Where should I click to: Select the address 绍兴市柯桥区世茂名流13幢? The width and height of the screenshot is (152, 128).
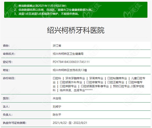point(70,70)
